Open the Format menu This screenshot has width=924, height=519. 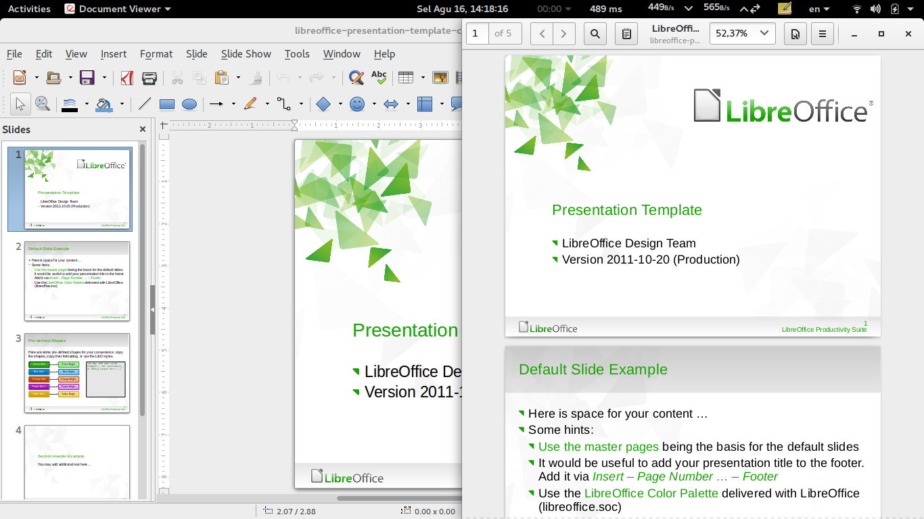coord(156,54)
